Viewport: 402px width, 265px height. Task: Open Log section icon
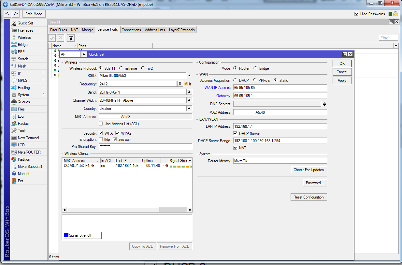tap(14, 116)
